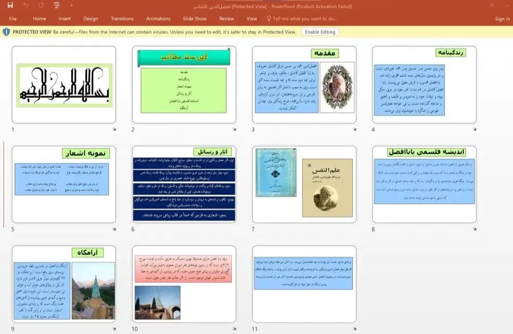Select the Animations tab
This screenshot has height=334, width=513.
(x=158, y=18)
